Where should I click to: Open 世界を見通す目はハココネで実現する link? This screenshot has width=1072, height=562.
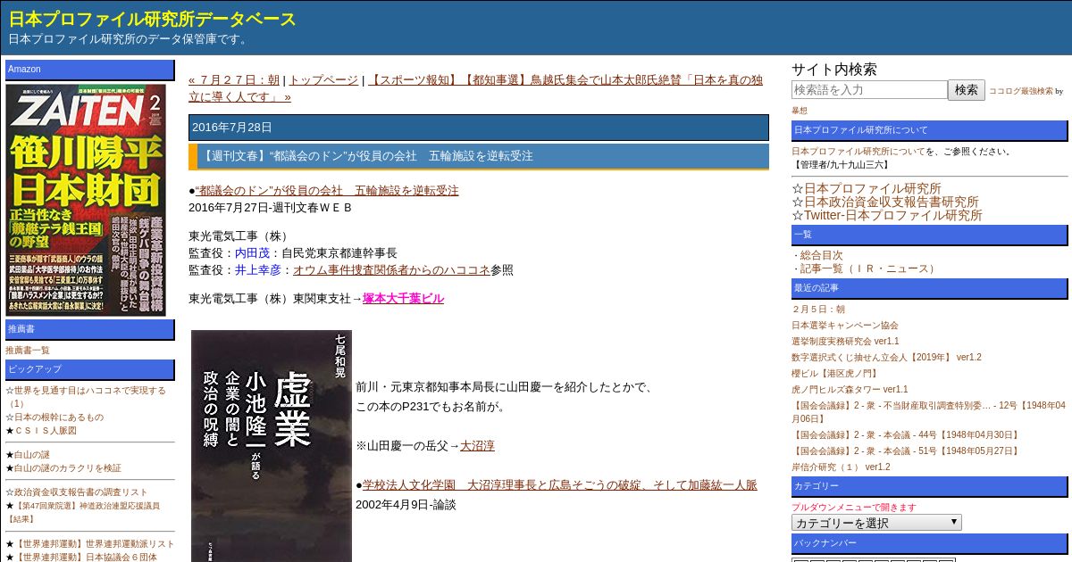coord(85,397)
